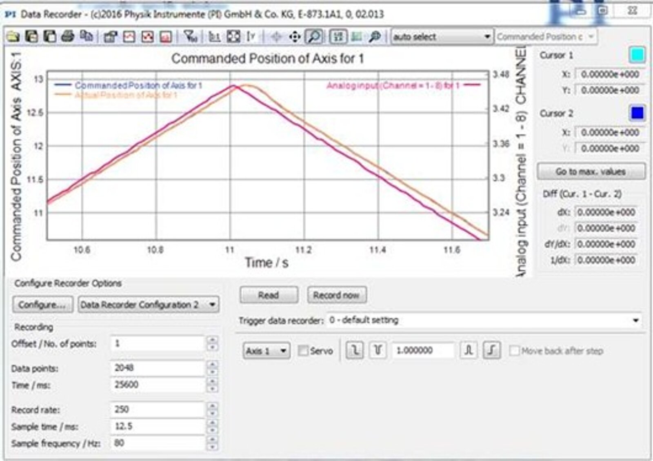Click the Data points input field
This screenshot has width=653, height=461.
coord(157,368)
